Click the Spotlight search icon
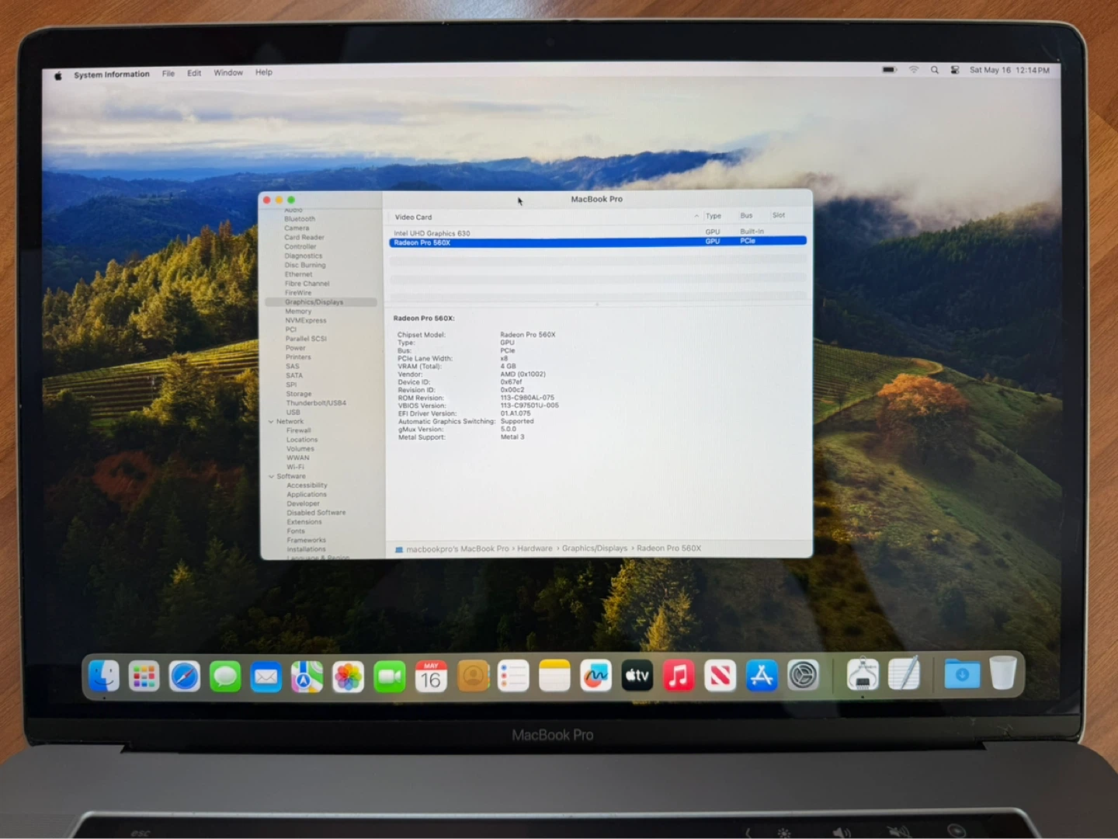 935,70
